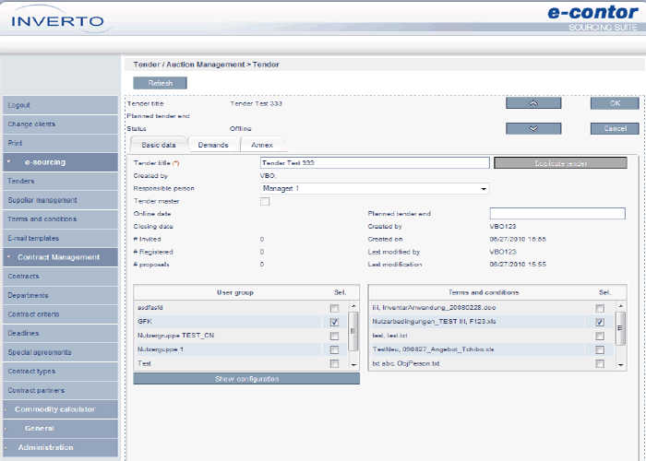Image resolution: width=646 pixels, height=461 pixels.
Task: Click the Refresh button
Action: pos(160,83)
